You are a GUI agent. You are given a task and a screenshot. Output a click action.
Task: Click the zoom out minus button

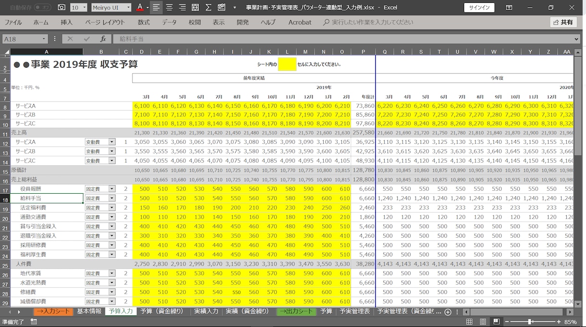click(507, 322)
